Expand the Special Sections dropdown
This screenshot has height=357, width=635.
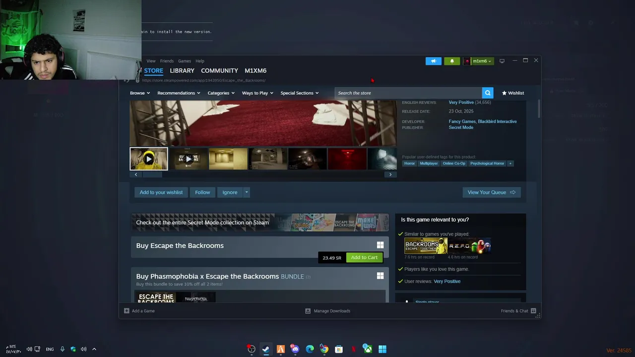click(x=300, y=93)
